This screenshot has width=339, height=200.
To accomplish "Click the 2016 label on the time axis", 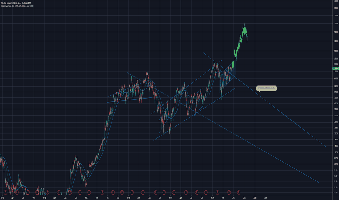I will click(x=44, y=197).
